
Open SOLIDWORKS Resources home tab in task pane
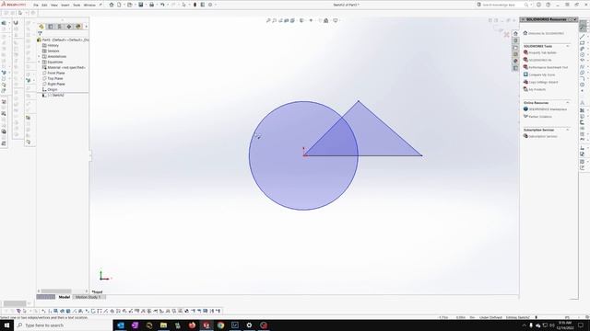(515, 33)
